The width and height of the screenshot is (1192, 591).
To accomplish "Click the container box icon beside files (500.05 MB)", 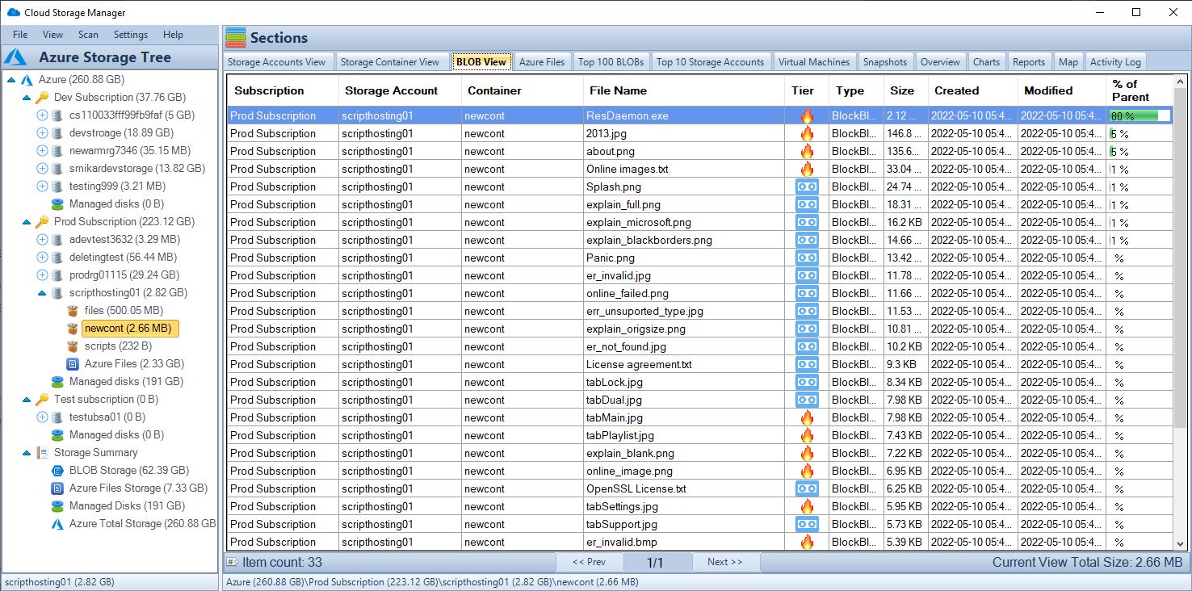I will pos(73,311).
